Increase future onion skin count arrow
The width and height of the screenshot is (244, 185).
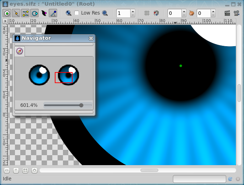pos(213,11)
